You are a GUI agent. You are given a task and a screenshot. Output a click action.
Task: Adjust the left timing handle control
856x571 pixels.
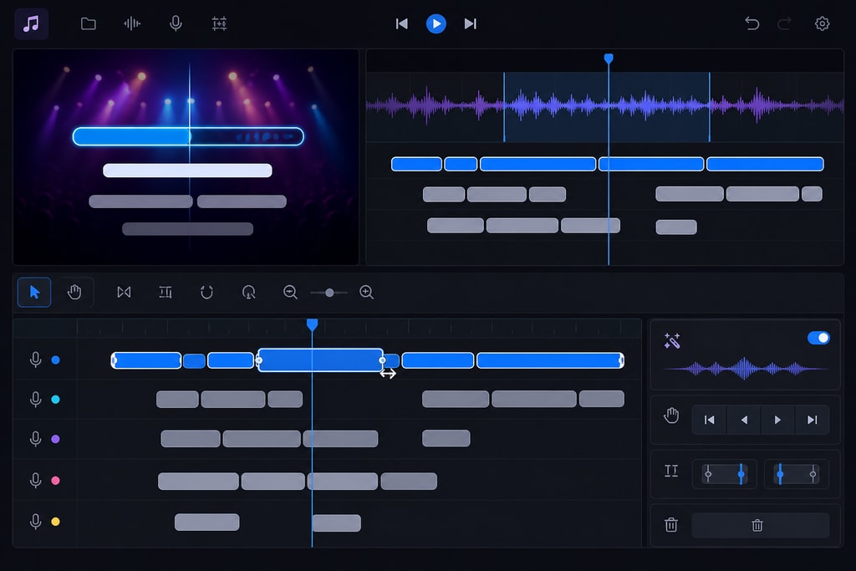pos(725,474)
